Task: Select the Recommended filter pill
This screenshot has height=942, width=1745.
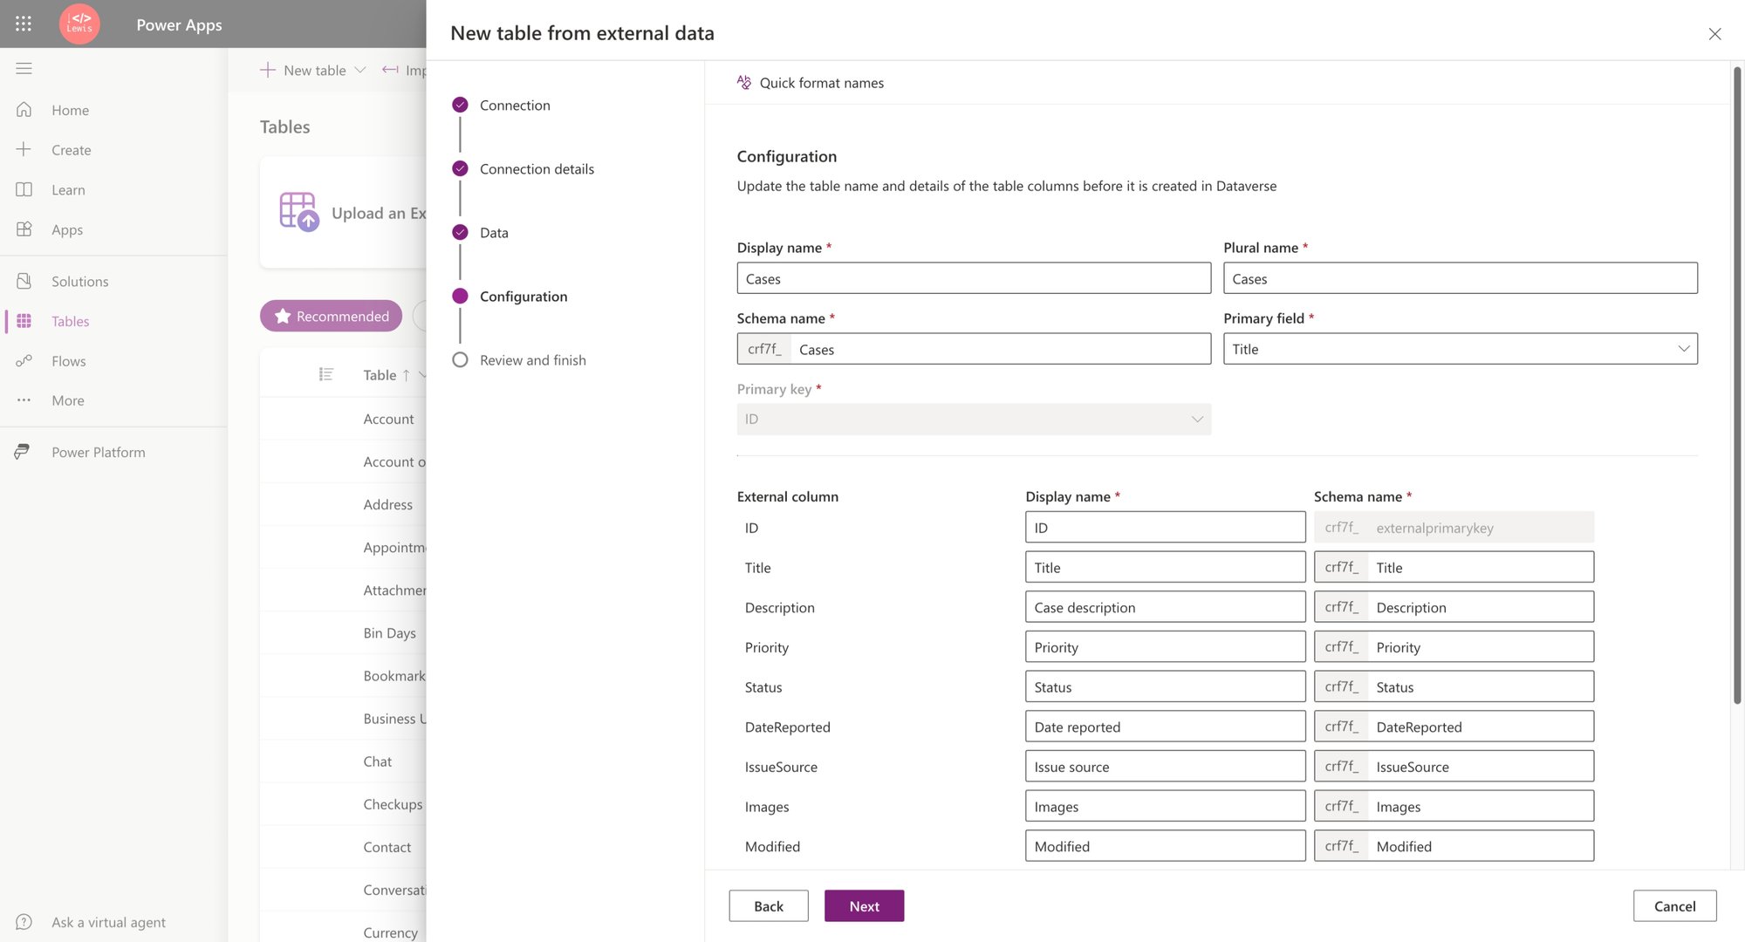Action: pos(332,316)
